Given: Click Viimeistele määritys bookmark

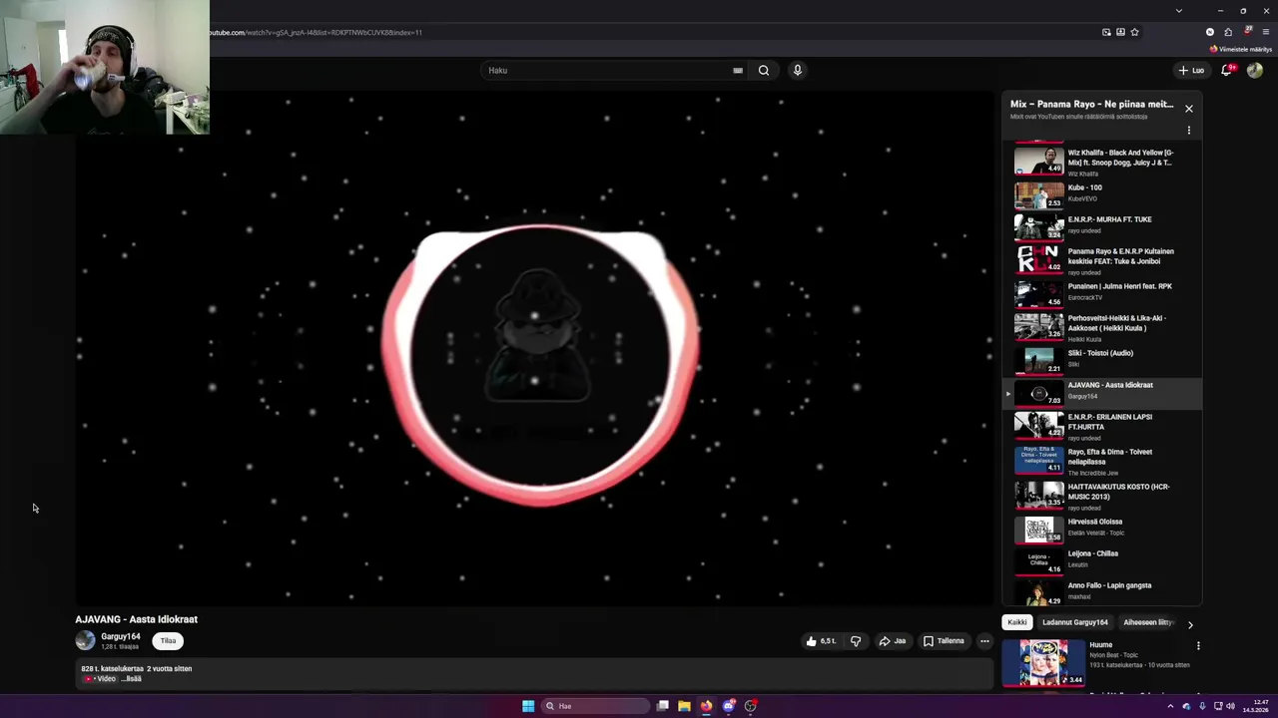Looking at the screenshot, I should point(1241,49).
